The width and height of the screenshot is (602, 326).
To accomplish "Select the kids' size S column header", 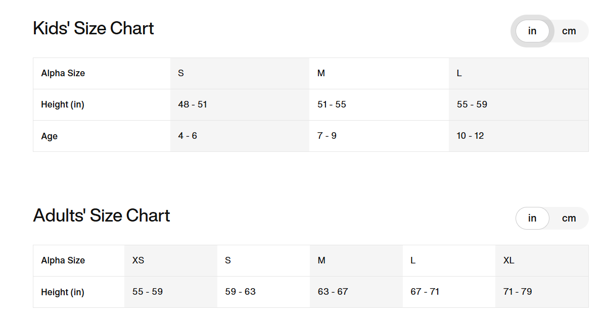I will tap(240, 73).
